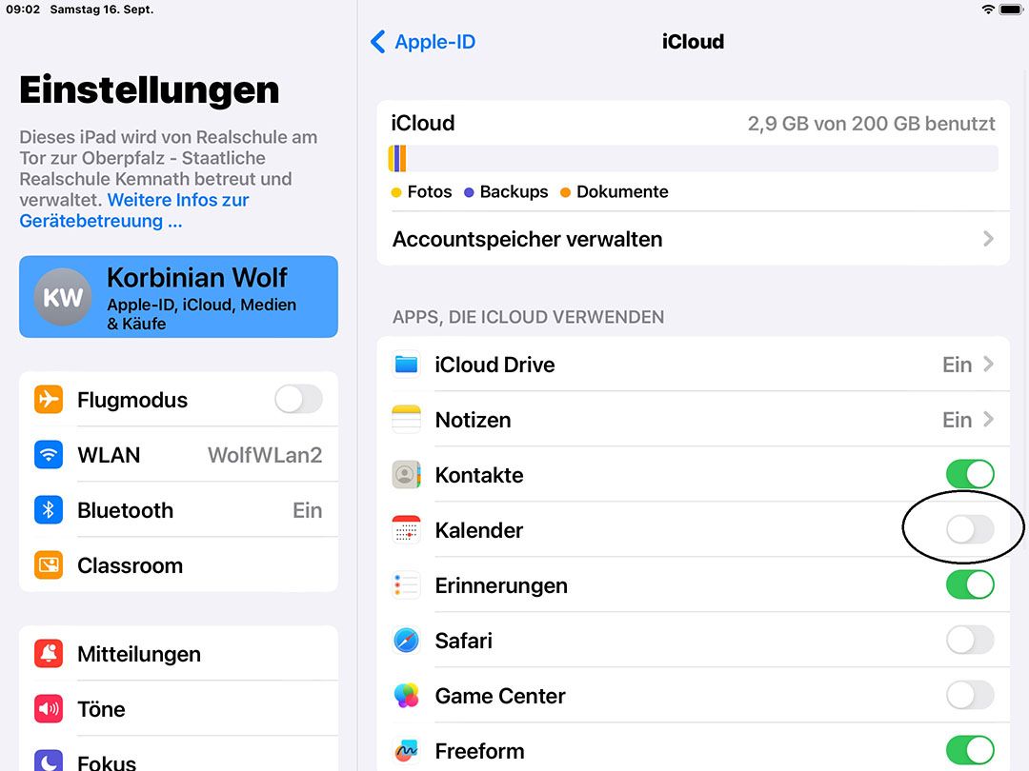This screenshot has width=1029, height=771.
Task: Turn on the Game Center switch
Action: (970, 695)
